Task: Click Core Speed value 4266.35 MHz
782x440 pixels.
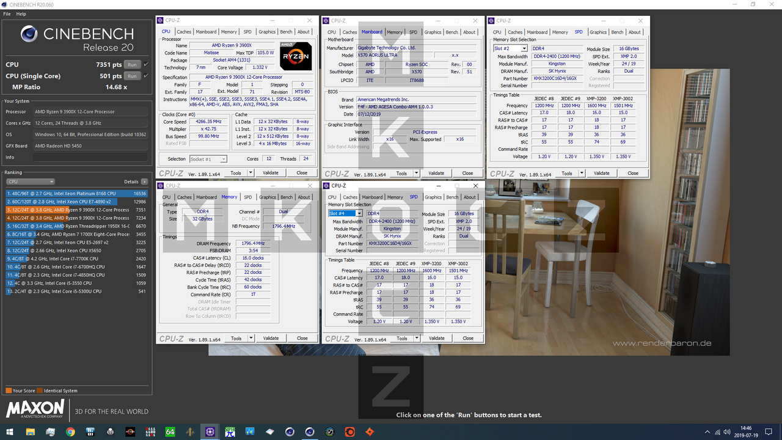Action: point(210,122)
